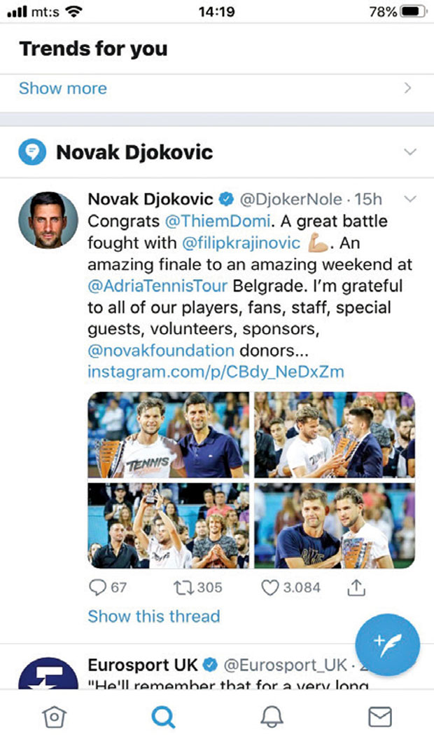Viewport: 434px width, 744px height.
Task: Open Show more trends chevron arrow
Action: (x=407, y=88)
